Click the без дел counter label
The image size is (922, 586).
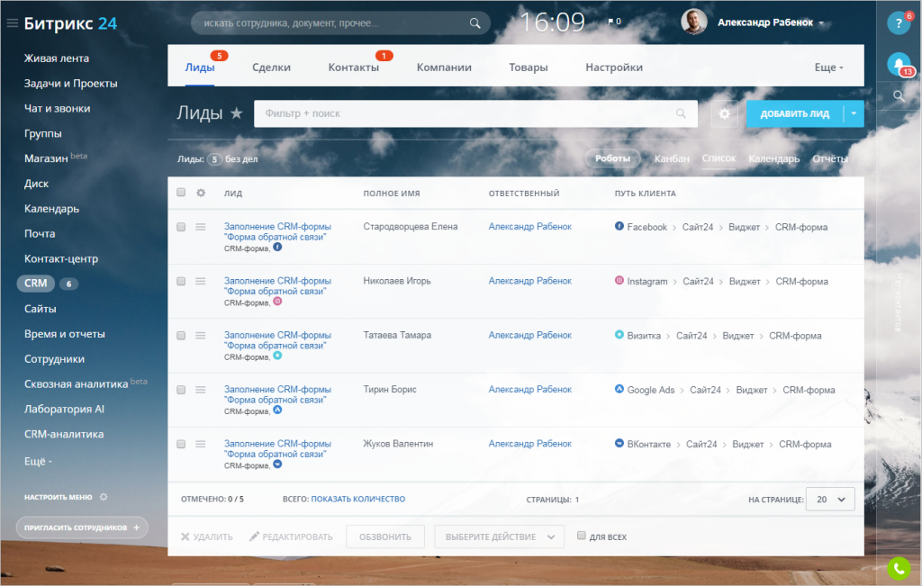[x=241, y=158]
